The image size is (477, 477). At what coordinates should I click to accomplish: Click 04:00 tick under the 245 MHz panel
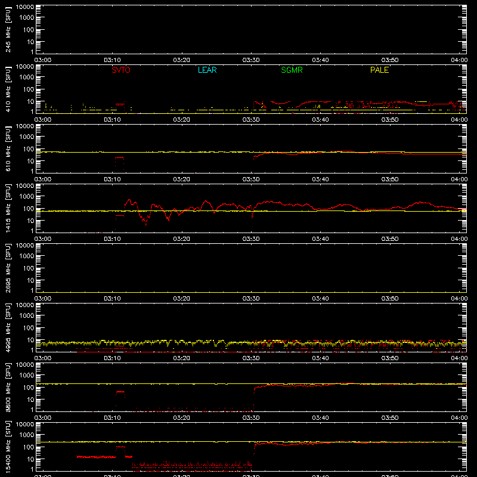pyautogui.click(x=459, y=60)
